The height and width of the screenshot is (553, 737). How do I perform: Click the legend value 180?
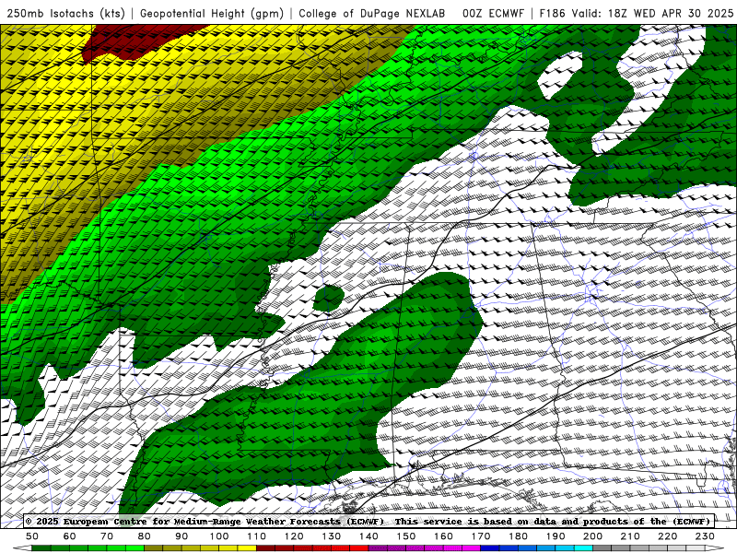coord(518,536)
